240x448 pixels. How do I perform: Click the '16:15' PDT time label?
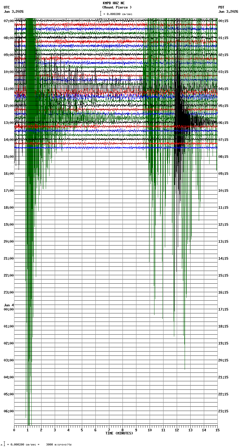[223, 292]
